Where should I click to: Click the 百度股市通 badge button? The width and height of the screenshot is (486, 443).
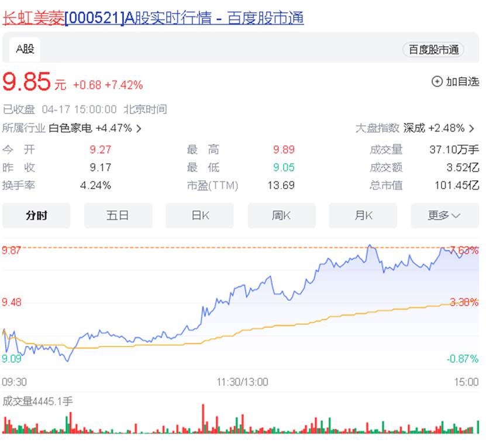click(433, 50)
